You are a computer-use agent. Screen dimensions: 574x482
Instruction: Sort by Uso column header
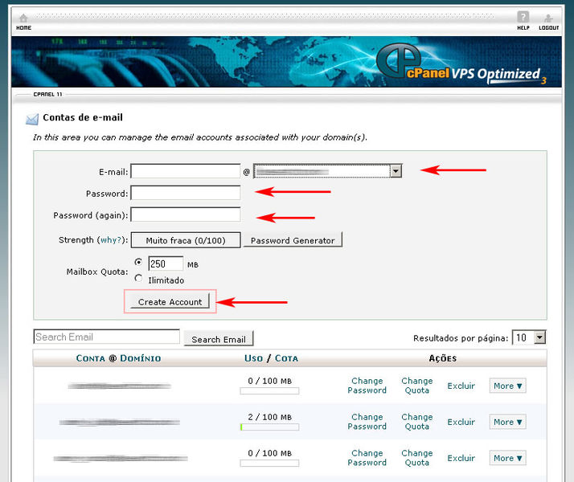click(x=253, y=358)
